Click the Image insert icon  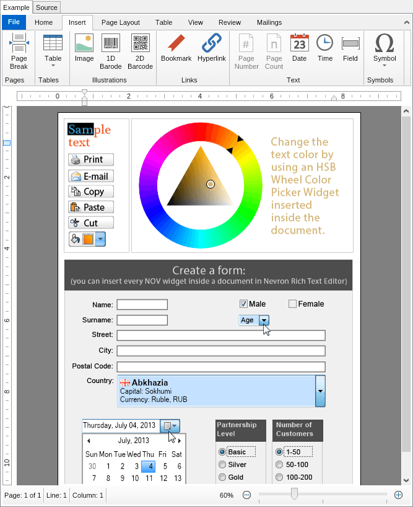click(x=84, y=51)
